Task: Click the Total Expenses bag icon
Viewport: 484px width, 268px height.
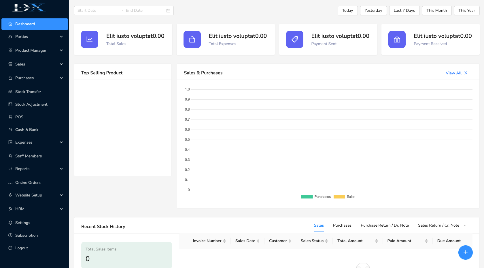Action: pyautogui.click(x=192, y=39)
